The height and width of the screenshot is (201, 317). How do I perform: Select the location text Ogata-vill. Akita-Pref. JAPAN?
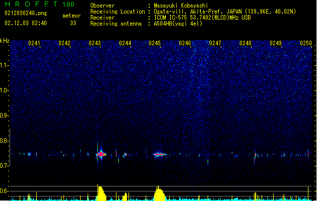pos(198,12)
